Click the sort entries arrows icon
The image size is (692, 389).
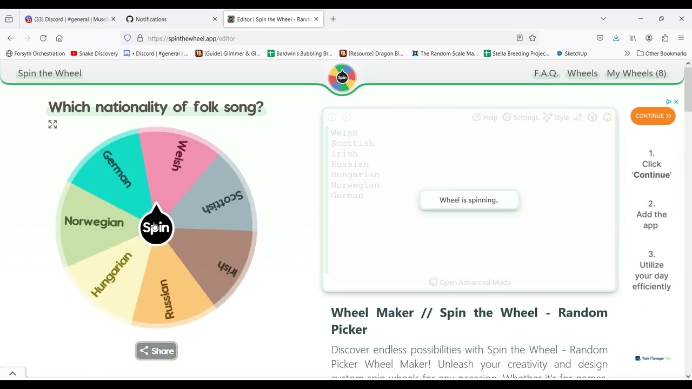(578, 117)
